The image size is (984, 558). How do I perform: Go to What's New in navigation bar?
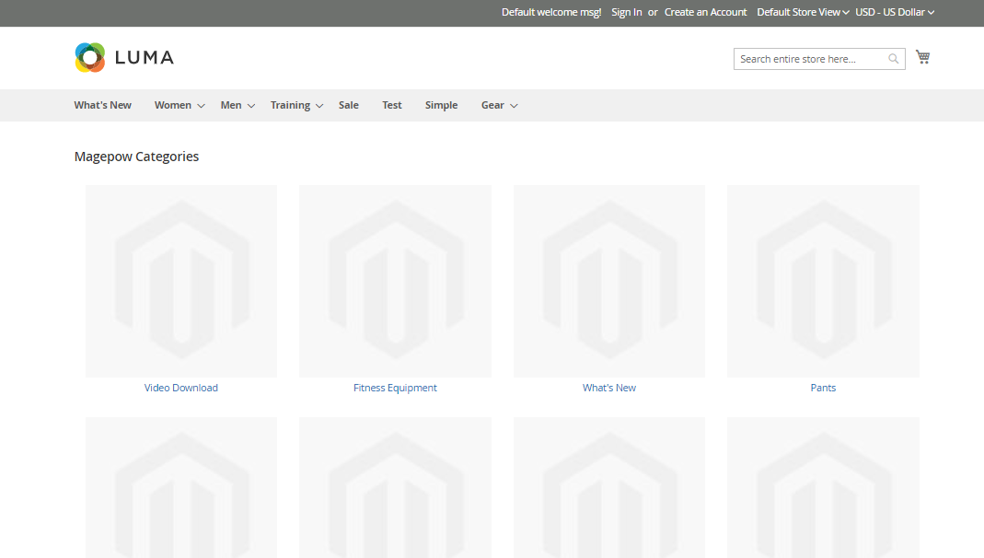(103, 105)
